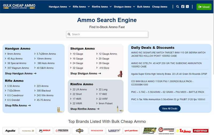Viewport: 214px width, 136px height.
Task: Expand the Handgun Ammo dropdown chevron
Action: pos(70,7)
